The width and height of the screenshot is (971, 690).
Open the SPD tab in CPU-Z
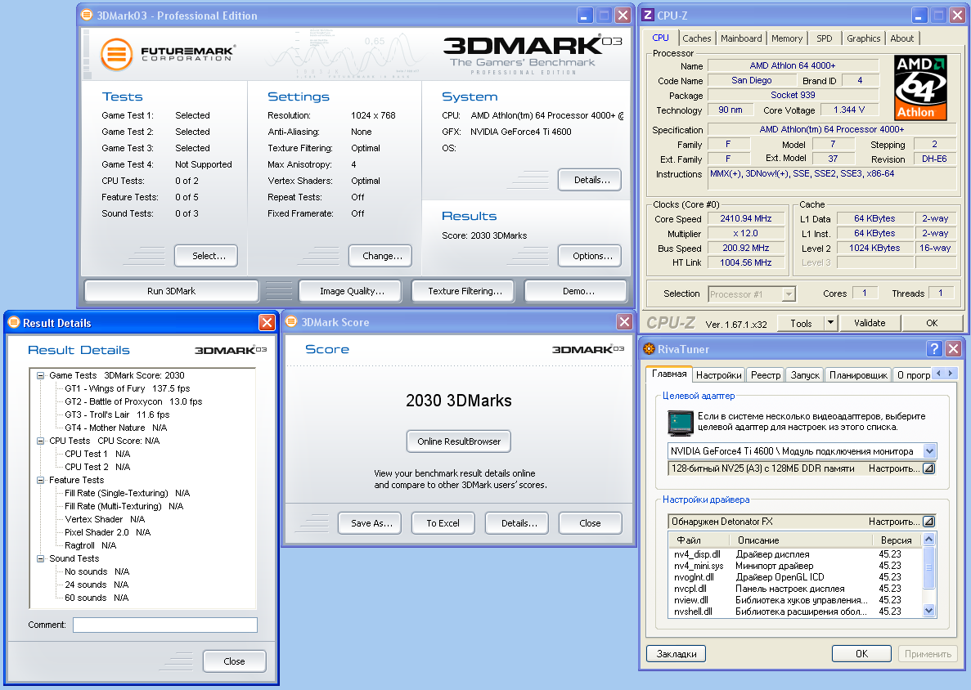point(825,38)
